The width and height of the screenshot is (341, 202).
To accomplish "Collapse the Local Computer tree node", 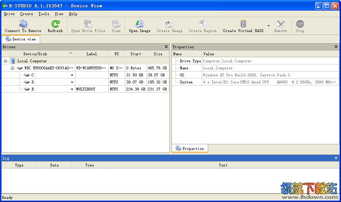I will pyautogui.click(x=5, y=61).
